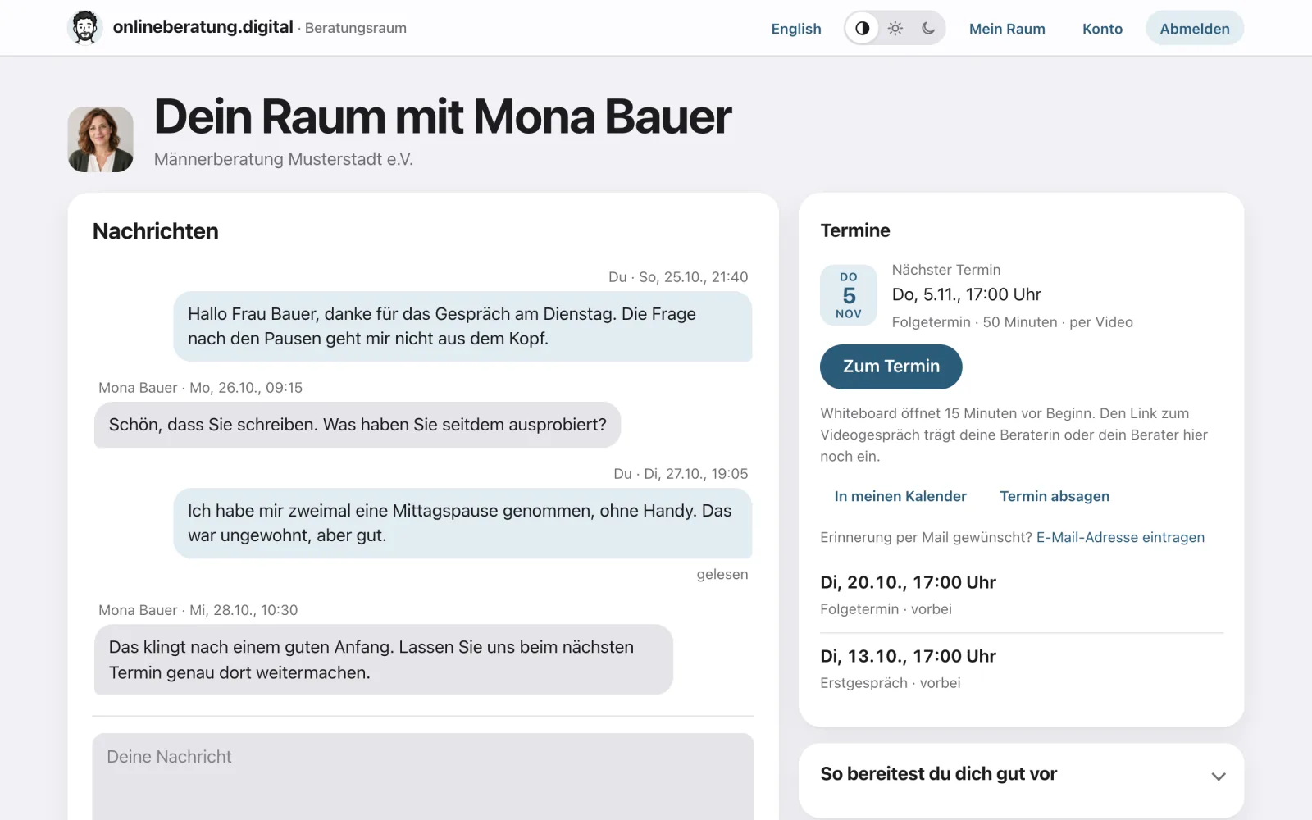This screenshot has height=820, width=1312.
Task: Click the 'gelesen' read status
Action: pos(722,574)
